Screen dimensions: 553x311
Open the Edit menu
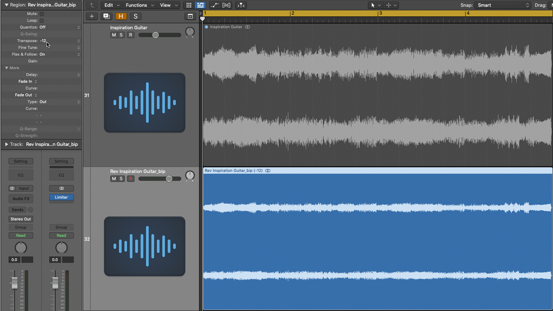click(x=111, y=5)
